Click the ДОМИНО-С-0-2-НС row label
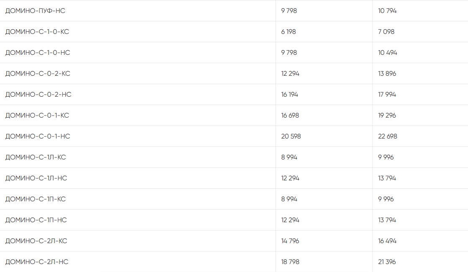The height and width of the screenshot is (272, 468). [x=38, y=95]
